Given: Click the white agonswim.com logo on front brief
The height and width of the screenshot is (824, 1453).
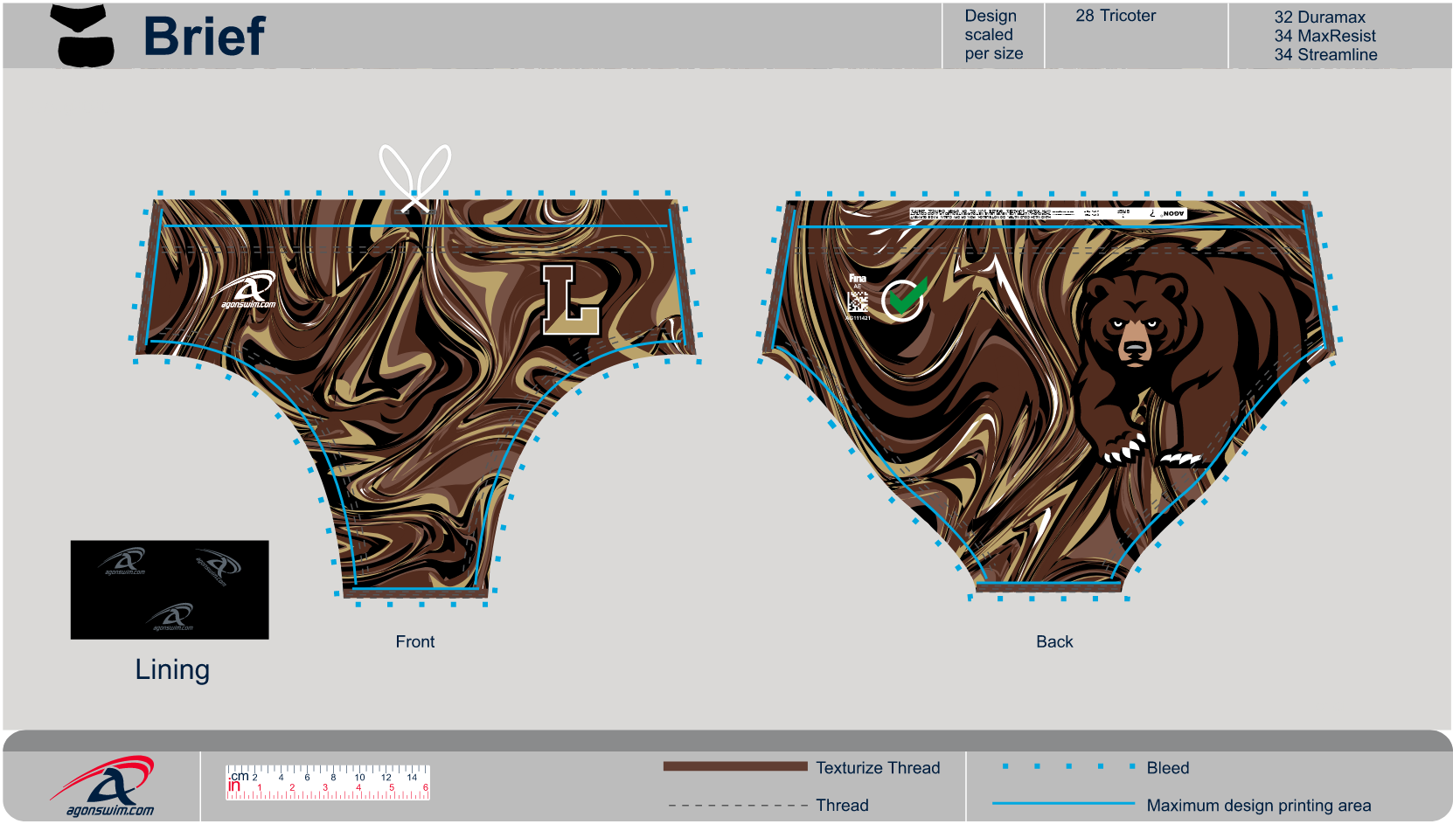Looking at the screenshot, I should [x=247, y=291].
